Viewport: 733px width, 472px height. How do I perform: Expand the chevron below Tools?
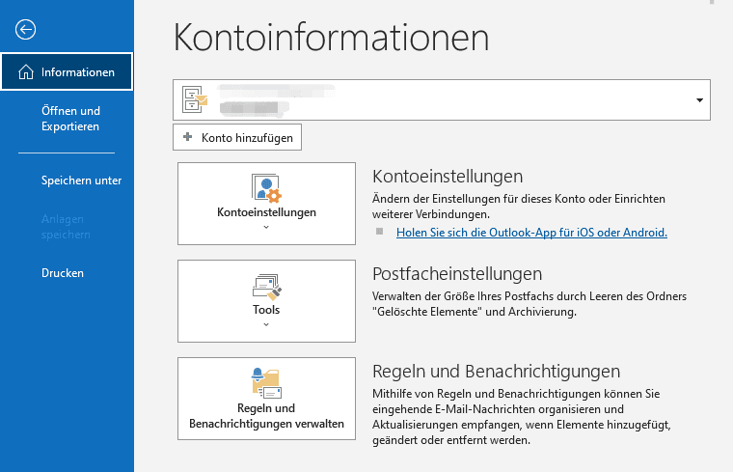[266, 325]
